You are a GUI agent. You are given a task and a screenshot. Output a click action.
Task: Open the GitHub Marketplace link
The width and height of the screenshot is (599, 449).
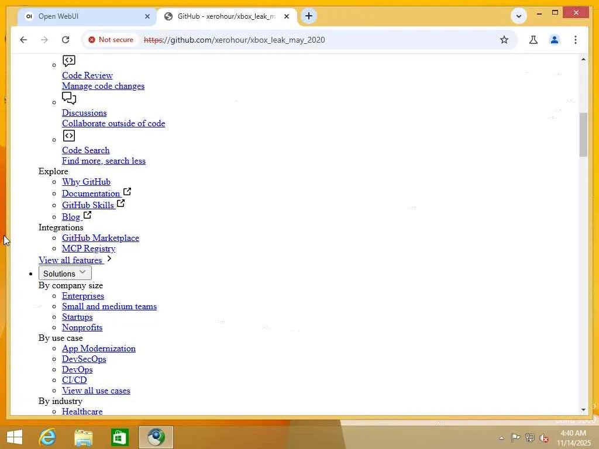point(101,238)
